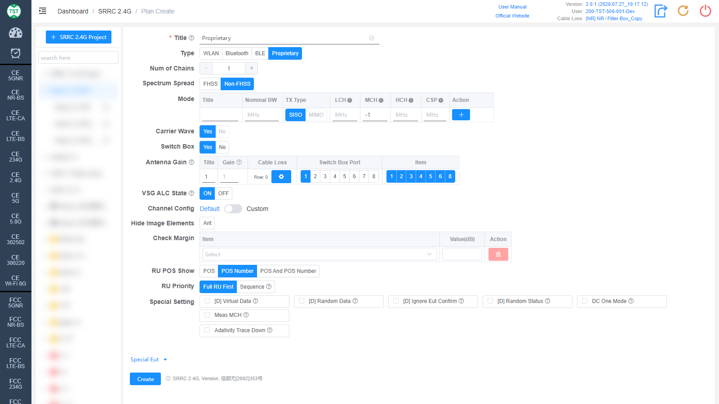This screenshot has width=719, height=404.
Task: Click the VSG ALC State help icon
Action: [191, 193]
